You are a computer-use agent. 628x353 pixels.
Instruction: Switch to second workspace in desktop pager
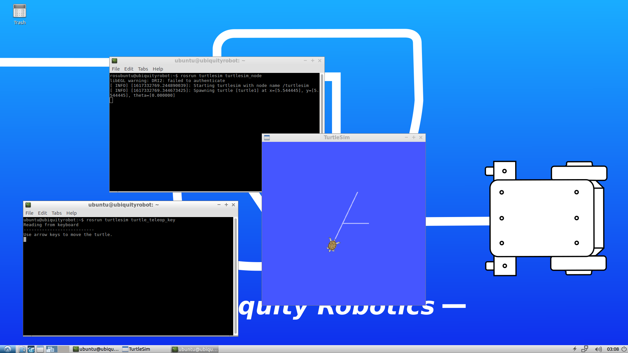pyautogui.click(x=63, y=349)
